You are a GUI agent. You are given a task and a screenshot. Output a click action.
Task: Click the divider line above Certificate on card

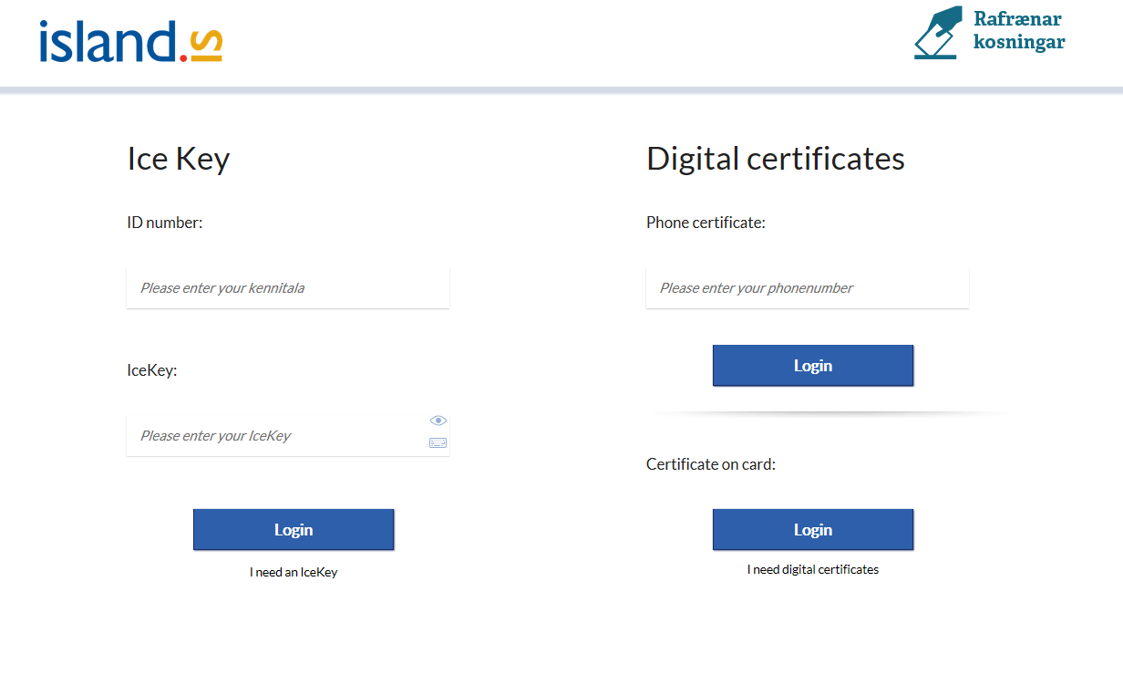point(829,413)
